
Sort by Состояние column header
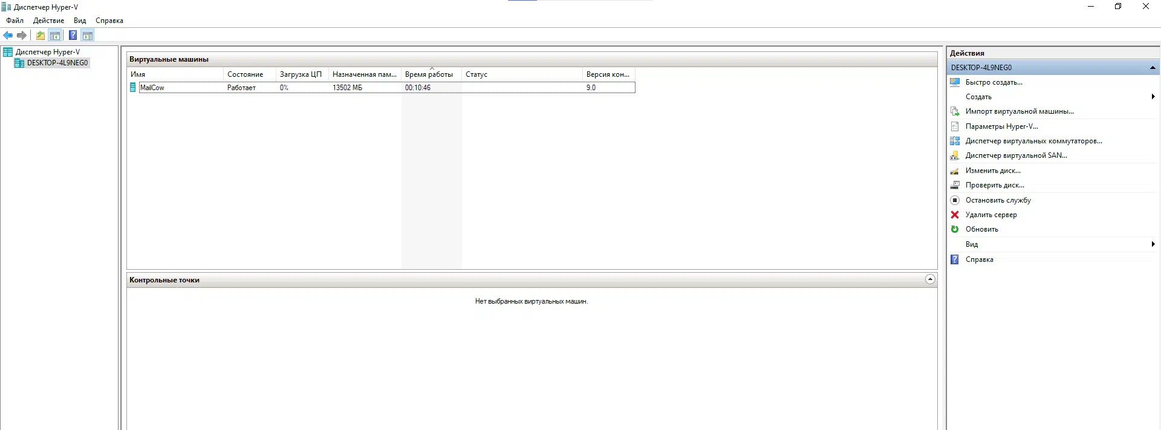pos(250,74)
